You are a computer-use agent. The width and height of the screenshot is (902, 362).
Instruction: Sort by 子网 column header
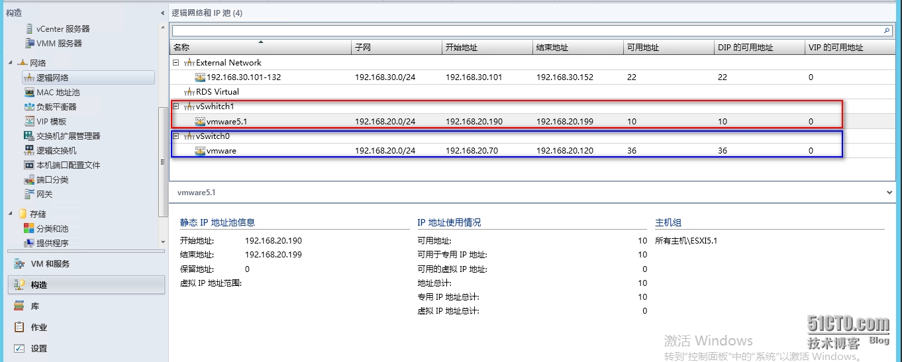coord(396,47)
